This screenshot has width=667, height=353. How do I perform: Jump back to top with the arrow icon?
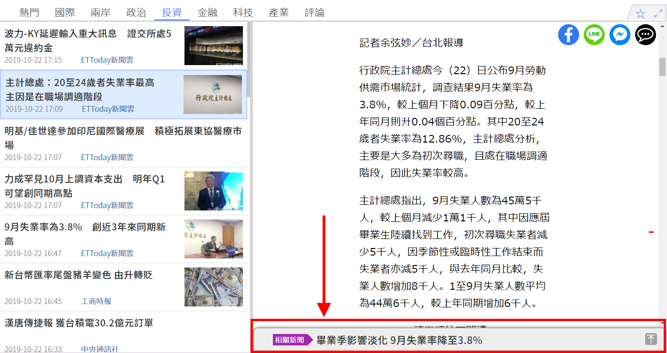coord(651,339)
